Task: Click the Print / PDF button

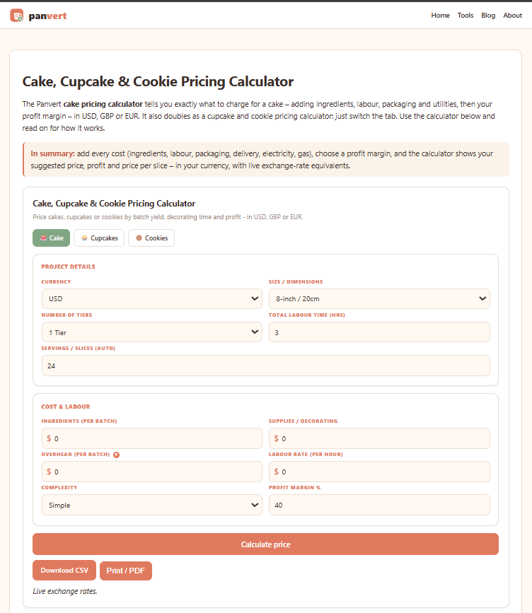Action: 125,571
